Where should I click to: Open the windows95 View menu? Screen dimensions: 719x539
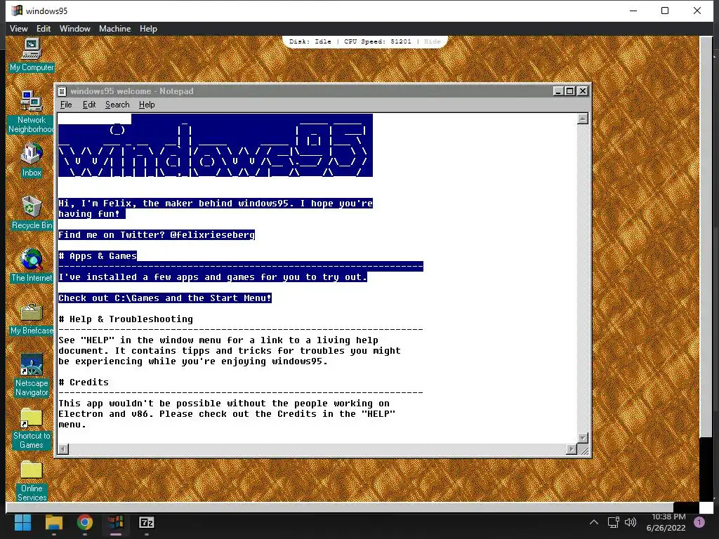coord(19,28)
